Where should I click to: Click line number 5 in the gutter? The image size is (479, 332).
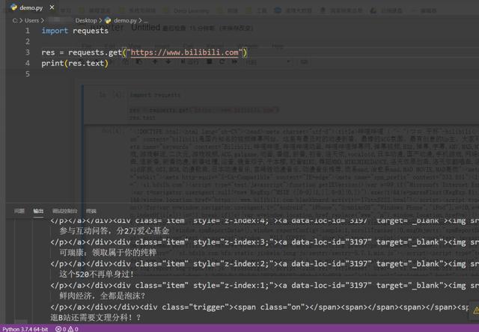[28, 74]
